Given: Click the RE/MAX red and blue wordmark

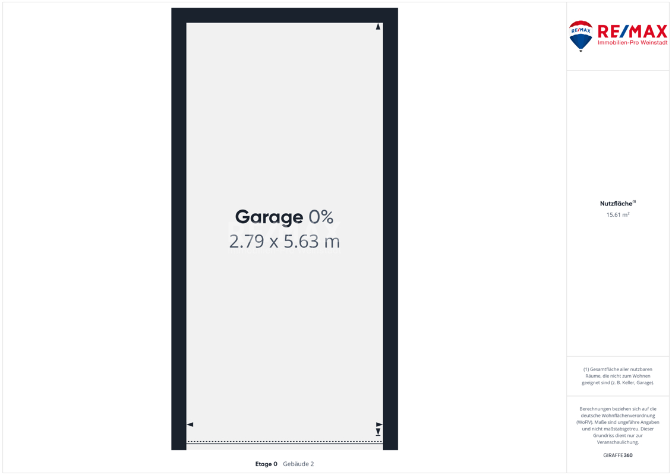Looking at the screenshot, I should (632, 31).
